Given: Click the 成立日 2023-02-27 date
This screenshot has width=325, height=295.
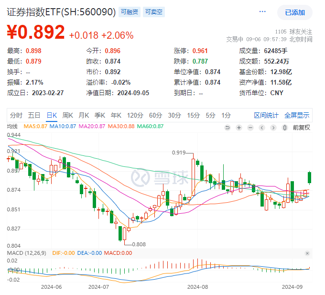Looking at the screenshot, I should click(x=48, y=93).
